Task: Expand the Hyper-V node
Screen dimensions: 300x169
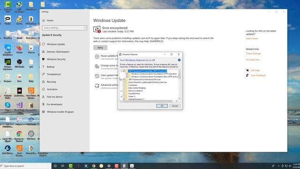Action: pos(121,97)
